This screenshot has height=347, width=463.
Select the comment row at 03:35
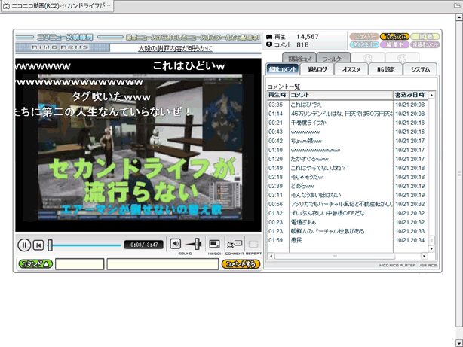point(347,105)
